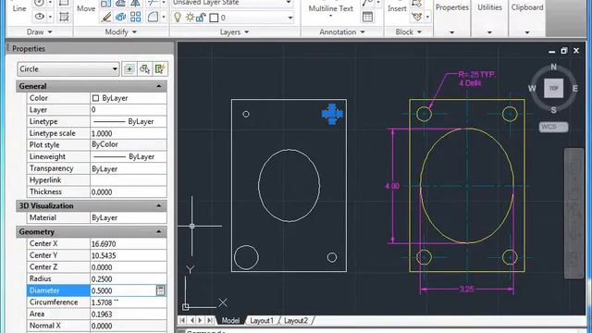Click the Select Objects icon in Properties

coord(144,69)
